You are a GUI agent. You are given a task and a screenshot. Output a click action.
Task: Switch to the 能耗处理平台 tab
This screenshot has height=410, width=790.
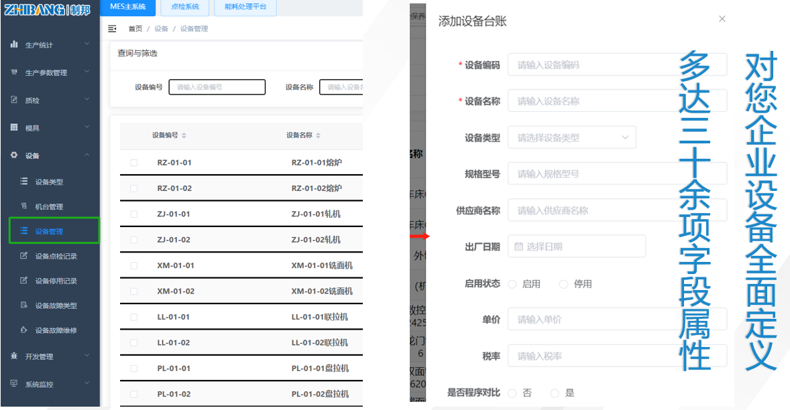(x=245, y=8)
